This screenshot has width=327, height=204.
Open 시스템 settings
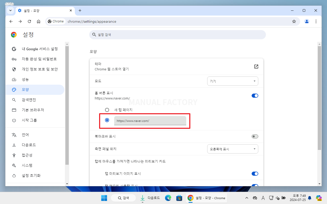click(35, 165)
